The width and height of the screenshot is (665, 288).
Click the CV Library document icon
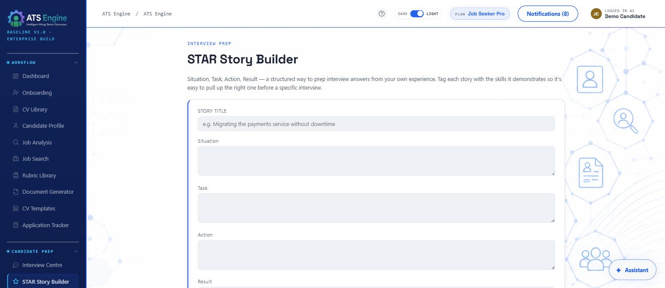(x=16, y=109)
